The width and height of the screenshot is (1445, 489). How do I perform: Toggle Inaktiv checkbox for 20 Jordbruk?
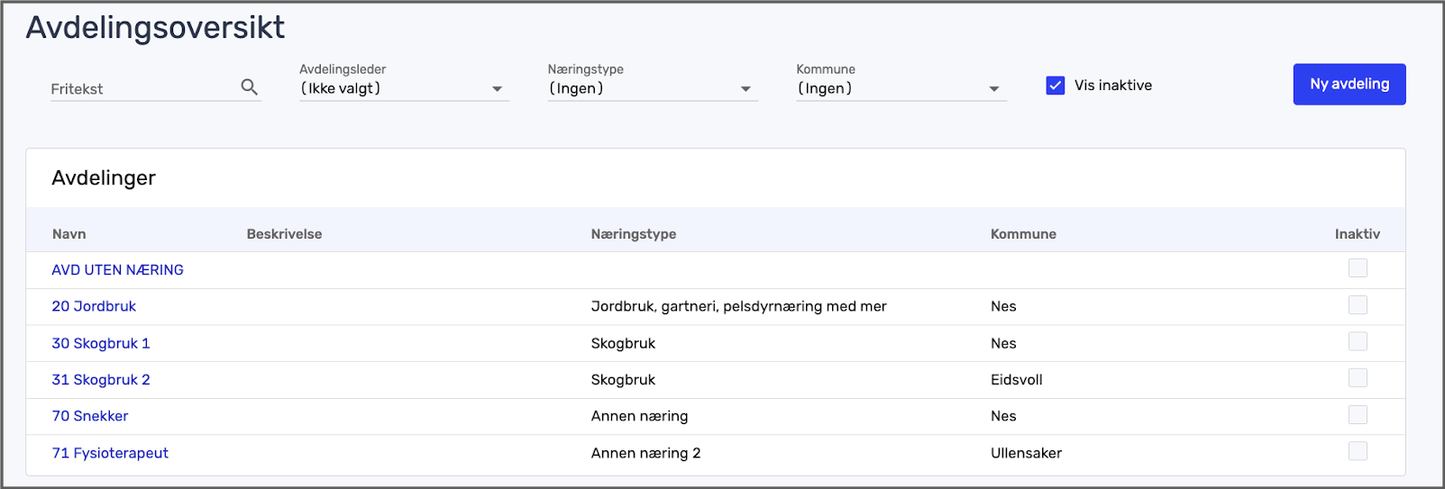coord(1358,305)
